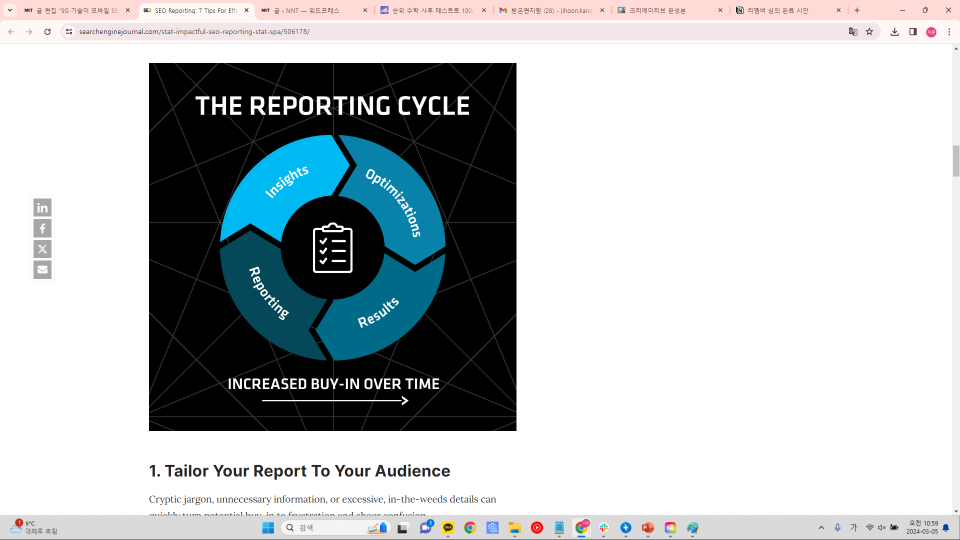
Task: Show hidden system tray icons
Action: pyautogui.click(x=821, y=528)
